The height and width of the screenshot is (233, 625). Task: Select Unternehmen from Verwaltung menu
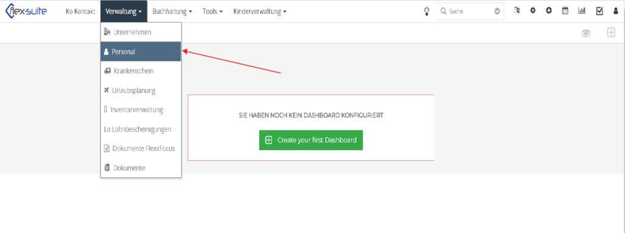tap(141, 32)
